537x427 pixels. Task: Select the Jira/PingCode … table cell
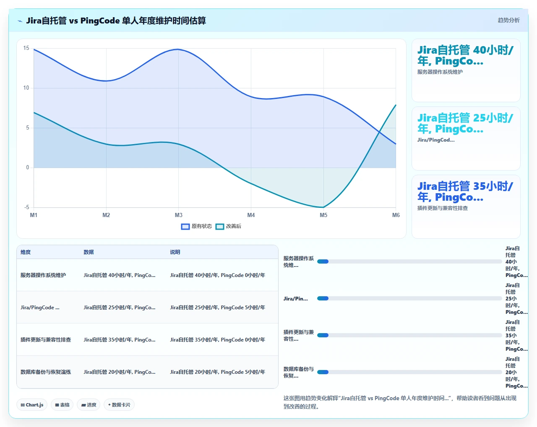(x=40, y=308)
